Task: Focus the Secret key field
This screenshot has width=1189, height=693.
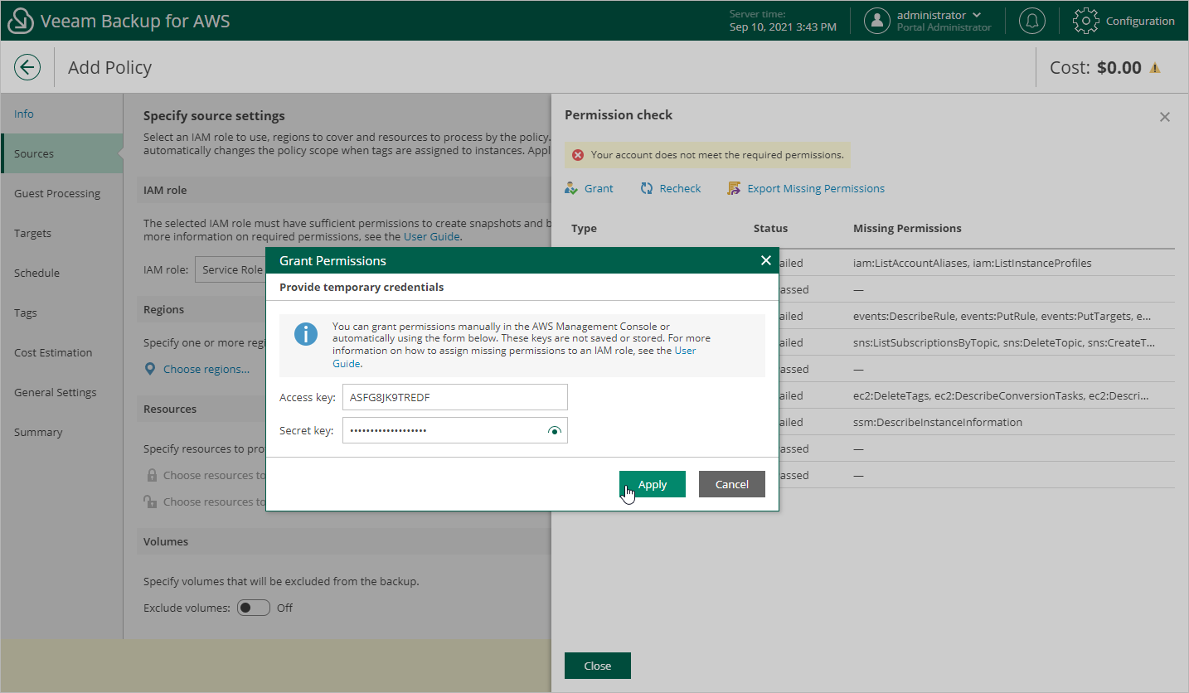Action: (455, 430)
